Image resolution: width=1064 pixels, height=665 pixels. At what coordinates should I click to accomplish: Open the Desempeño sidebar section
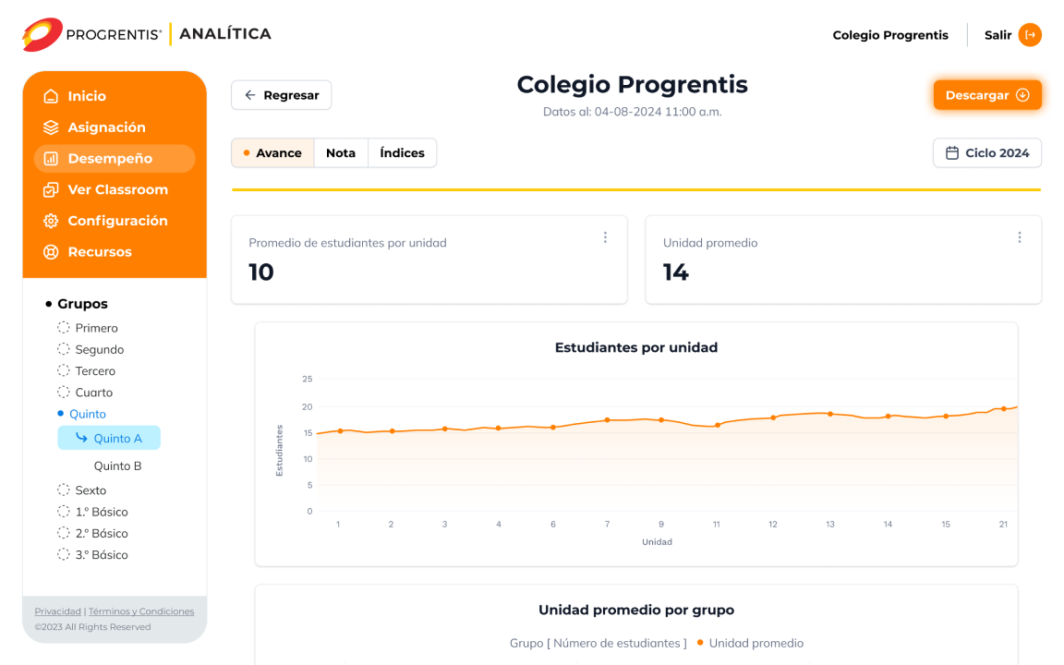tap(114, 159)
